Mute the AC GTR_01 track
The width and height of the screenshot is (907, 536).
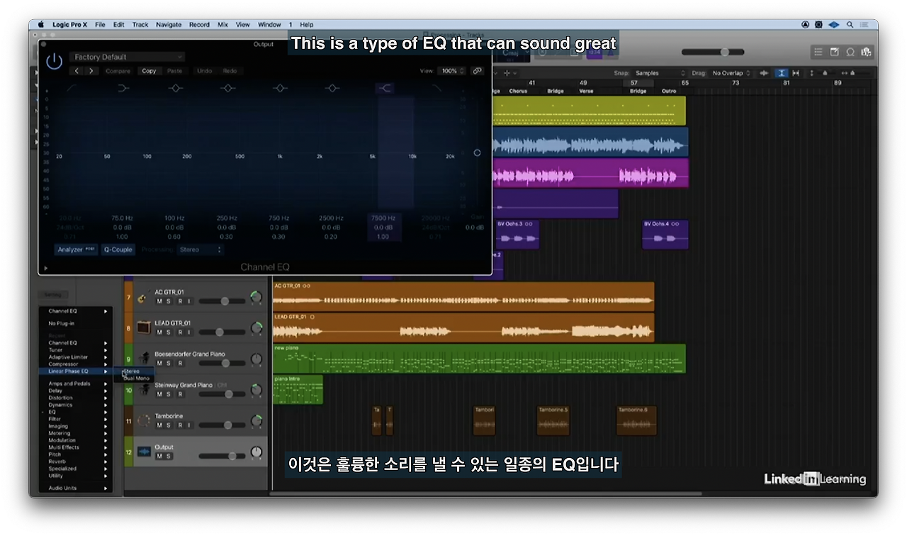tap(159, 301)
